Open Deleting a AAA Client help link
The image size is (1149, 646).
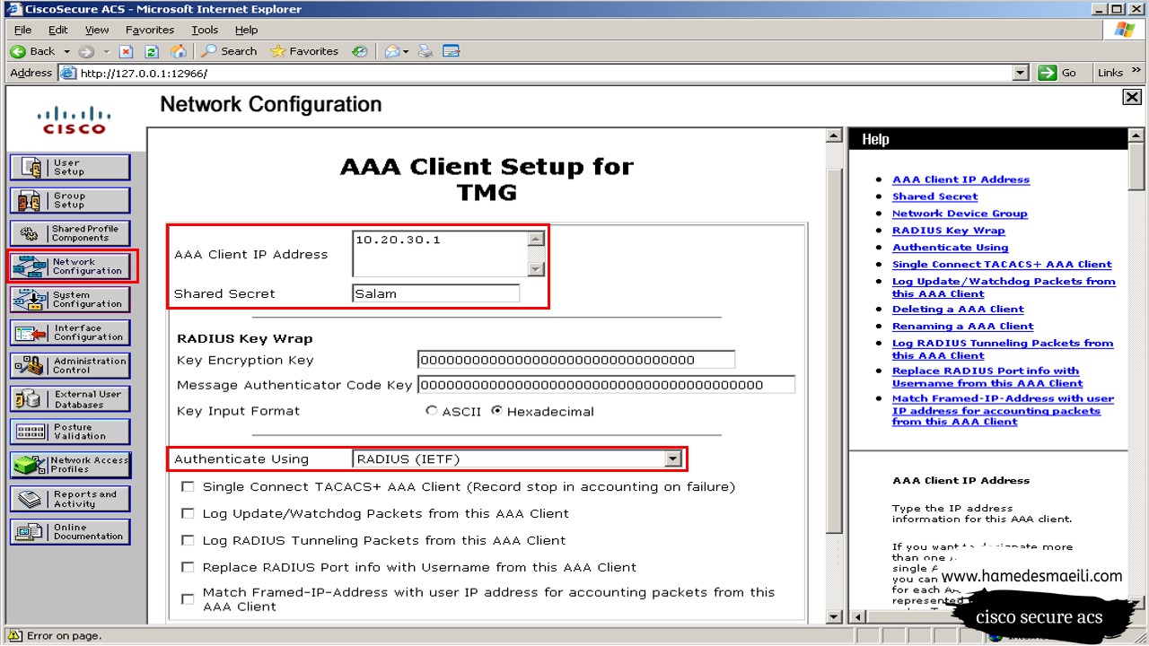tap(958, 310)
